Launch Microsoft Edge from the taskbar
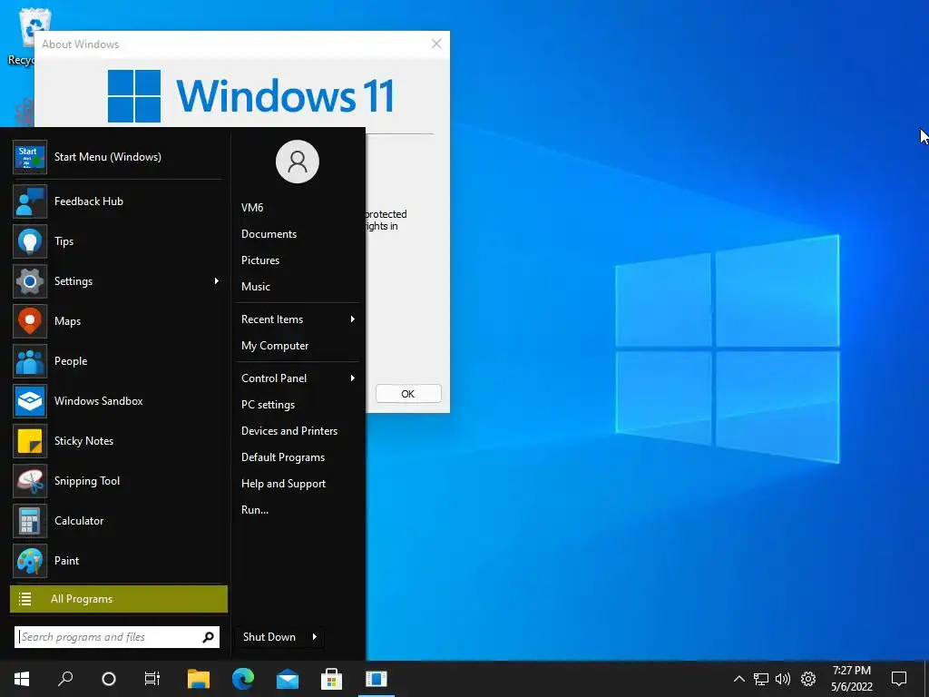The image size is (929, 697). point(243,679)
